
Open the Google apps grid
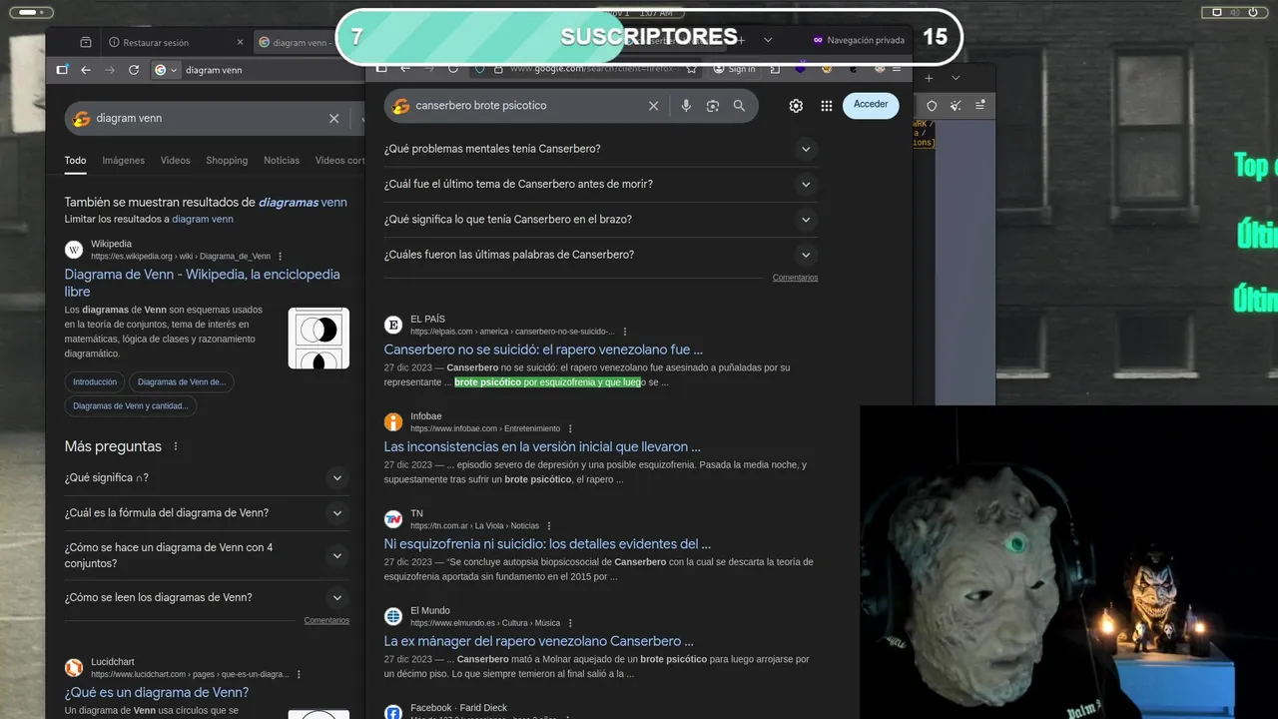click(x=827, y=105)
